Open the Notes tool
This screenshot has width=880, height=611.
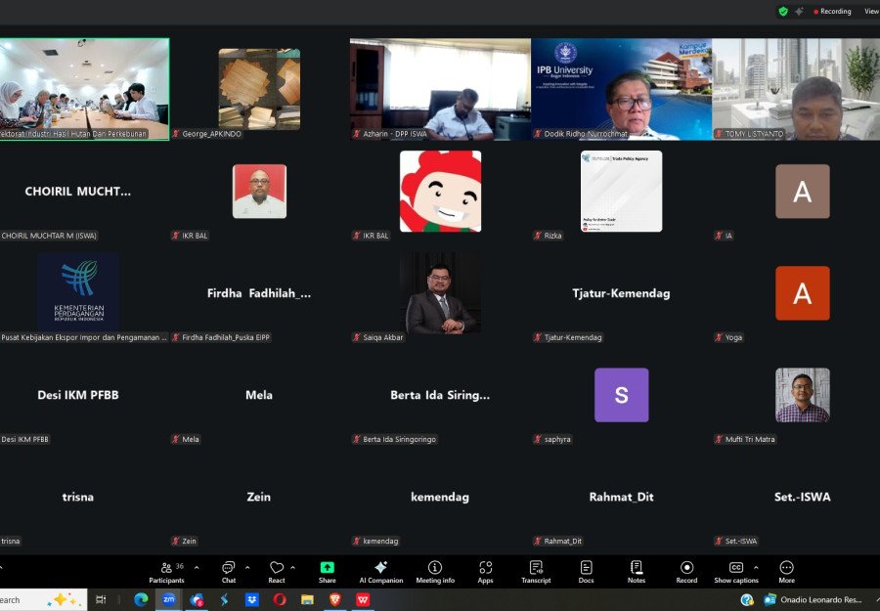[x=637, y=571]
